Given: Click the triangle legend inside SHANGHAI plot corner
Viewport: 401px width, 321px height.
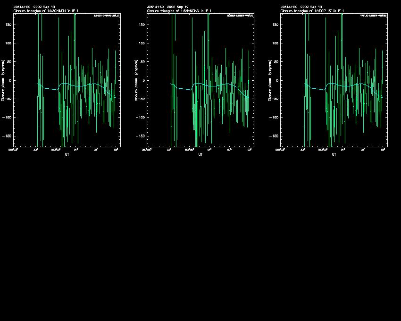Looking at the screenshot, I should pos(240,16).
